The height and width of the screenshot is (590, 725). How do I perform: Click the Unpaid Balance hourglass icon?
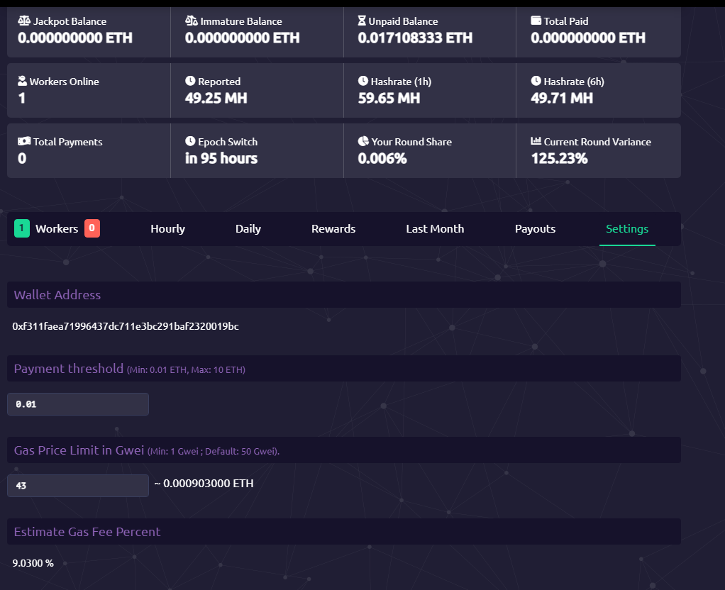click(362, 21)
